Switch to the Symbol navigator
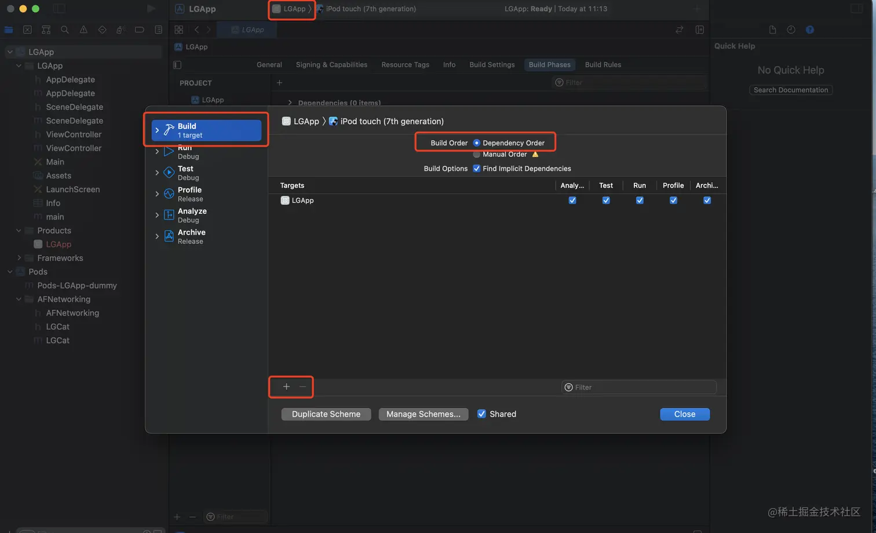The height and width of the screenshot is (533, 876). (x=46, y=30)
